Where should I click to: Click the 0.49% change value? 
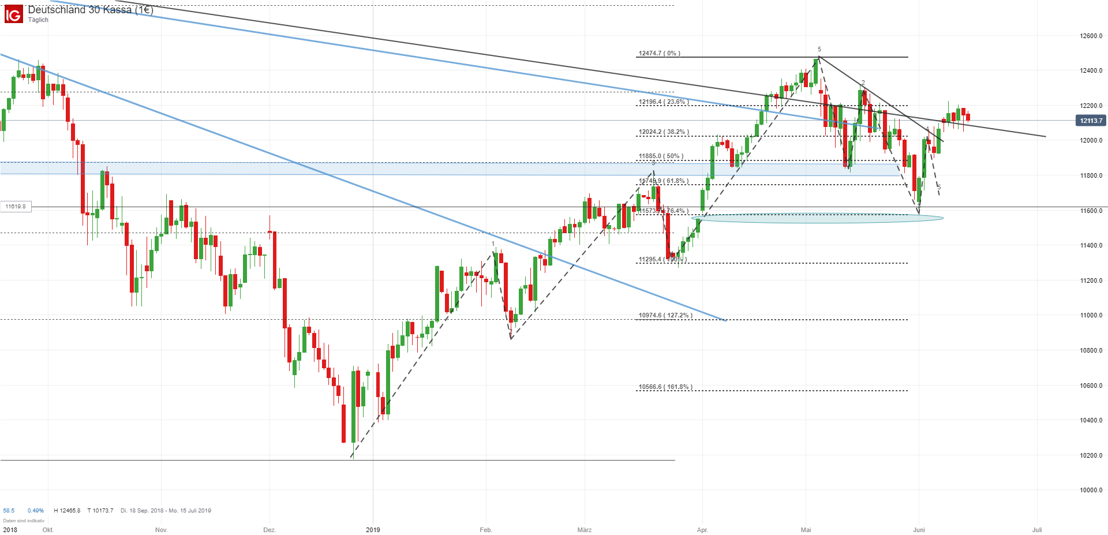pyautogui.click(x=36, y=511)
